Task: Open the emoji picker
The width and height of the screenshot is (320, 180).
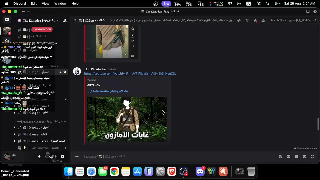Action: 305,156
